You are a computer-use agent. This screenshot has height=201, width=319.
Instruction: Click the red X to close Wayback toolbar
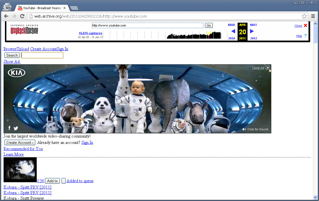[x=305, y=25]
